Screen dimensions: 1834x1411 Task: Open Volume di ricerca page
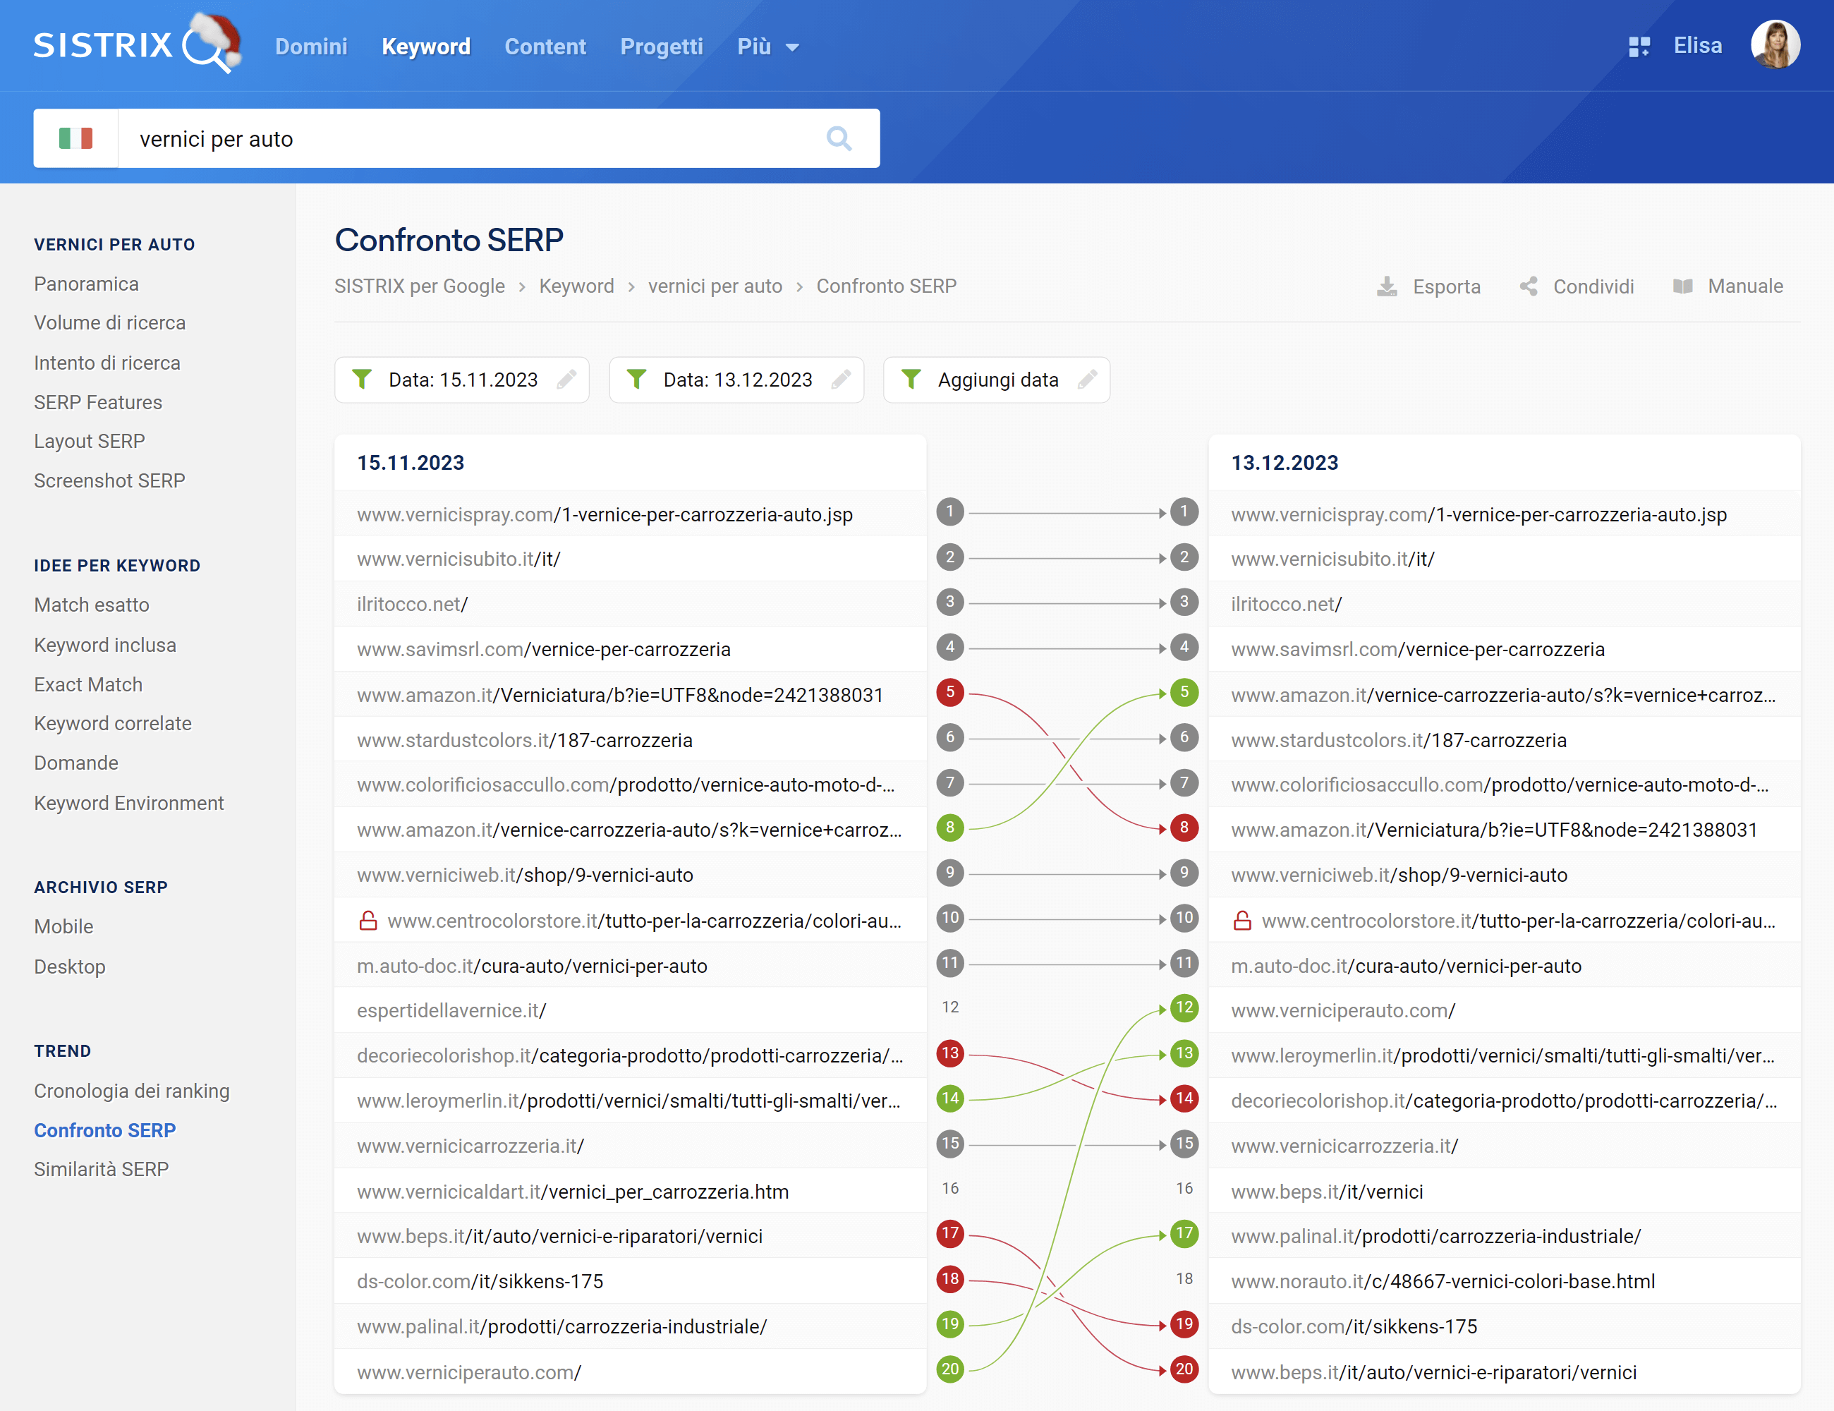[x=110, y=322]
